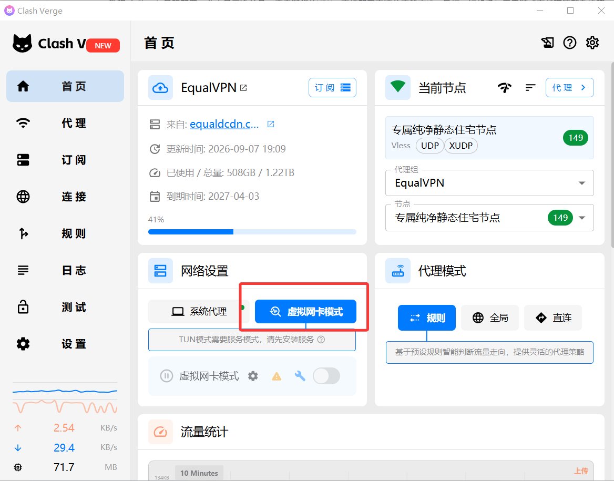
Task: Expand the 节点 node dropdown
Action: [x=489, y=218]
